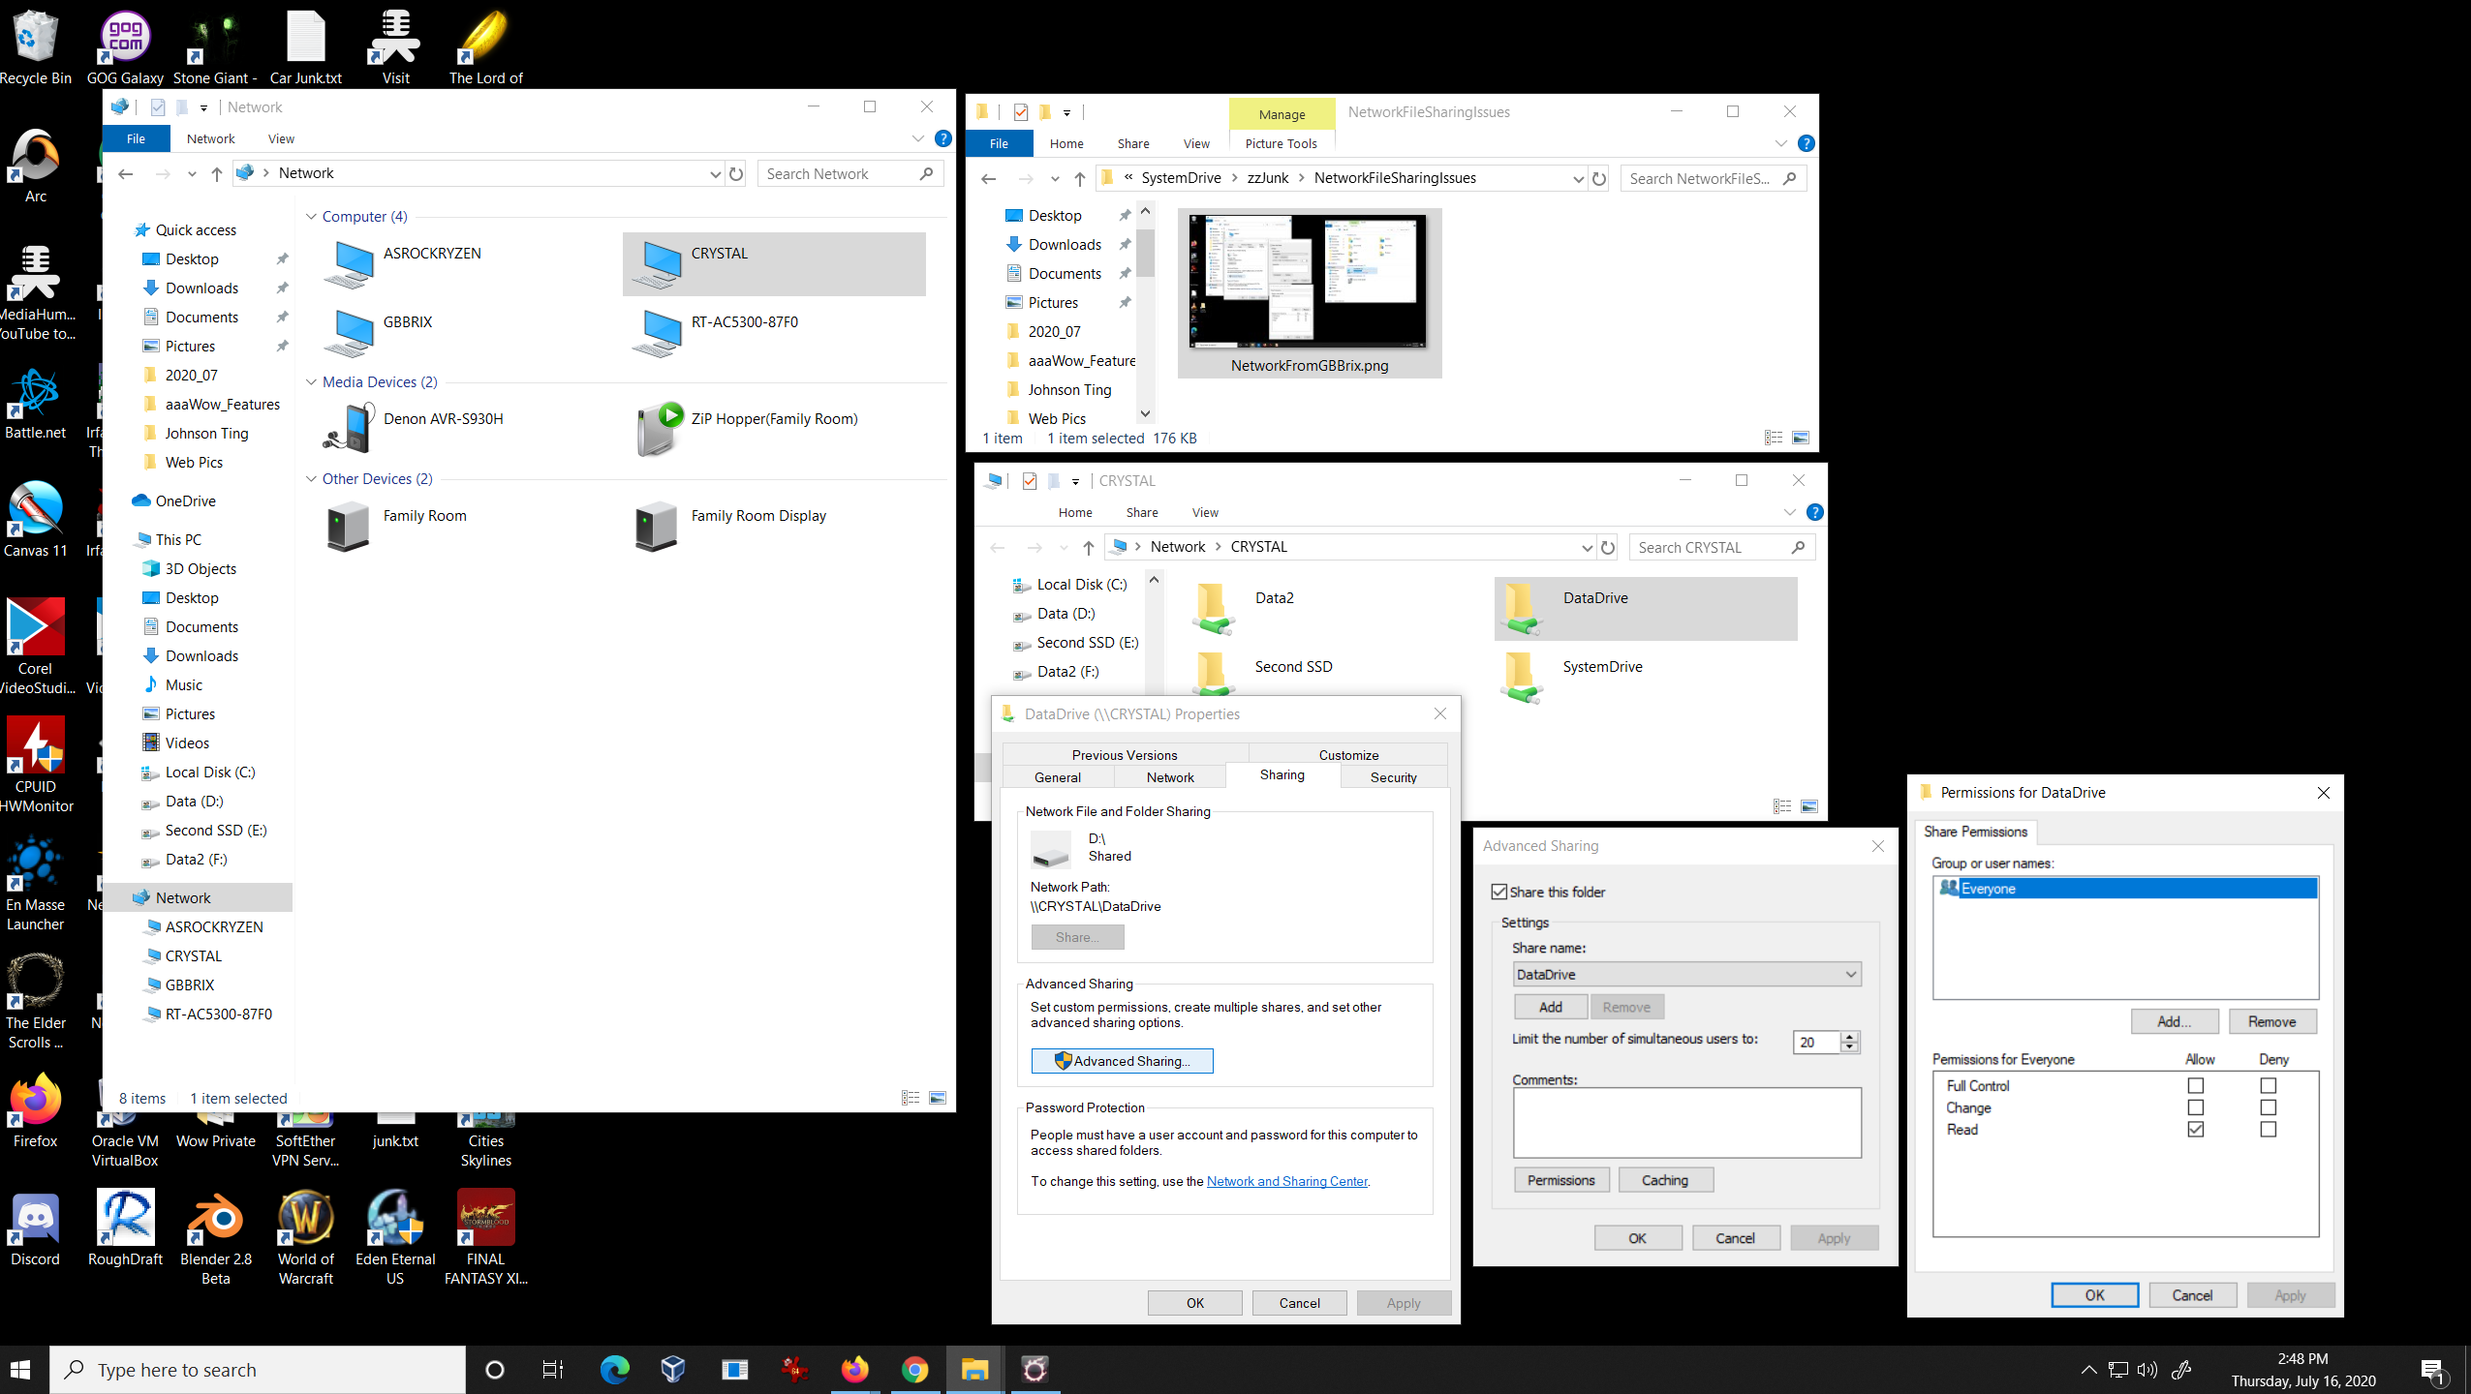Launch Firefox from the taskbar
This screenshot has height=1394, width=2471.
[x=854, y=1369]
